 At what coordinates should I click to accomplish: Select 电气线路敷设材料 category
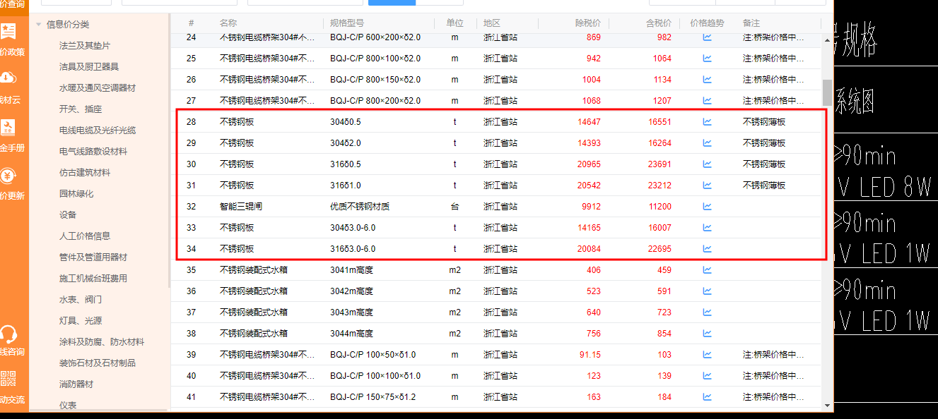click(93, 152)
